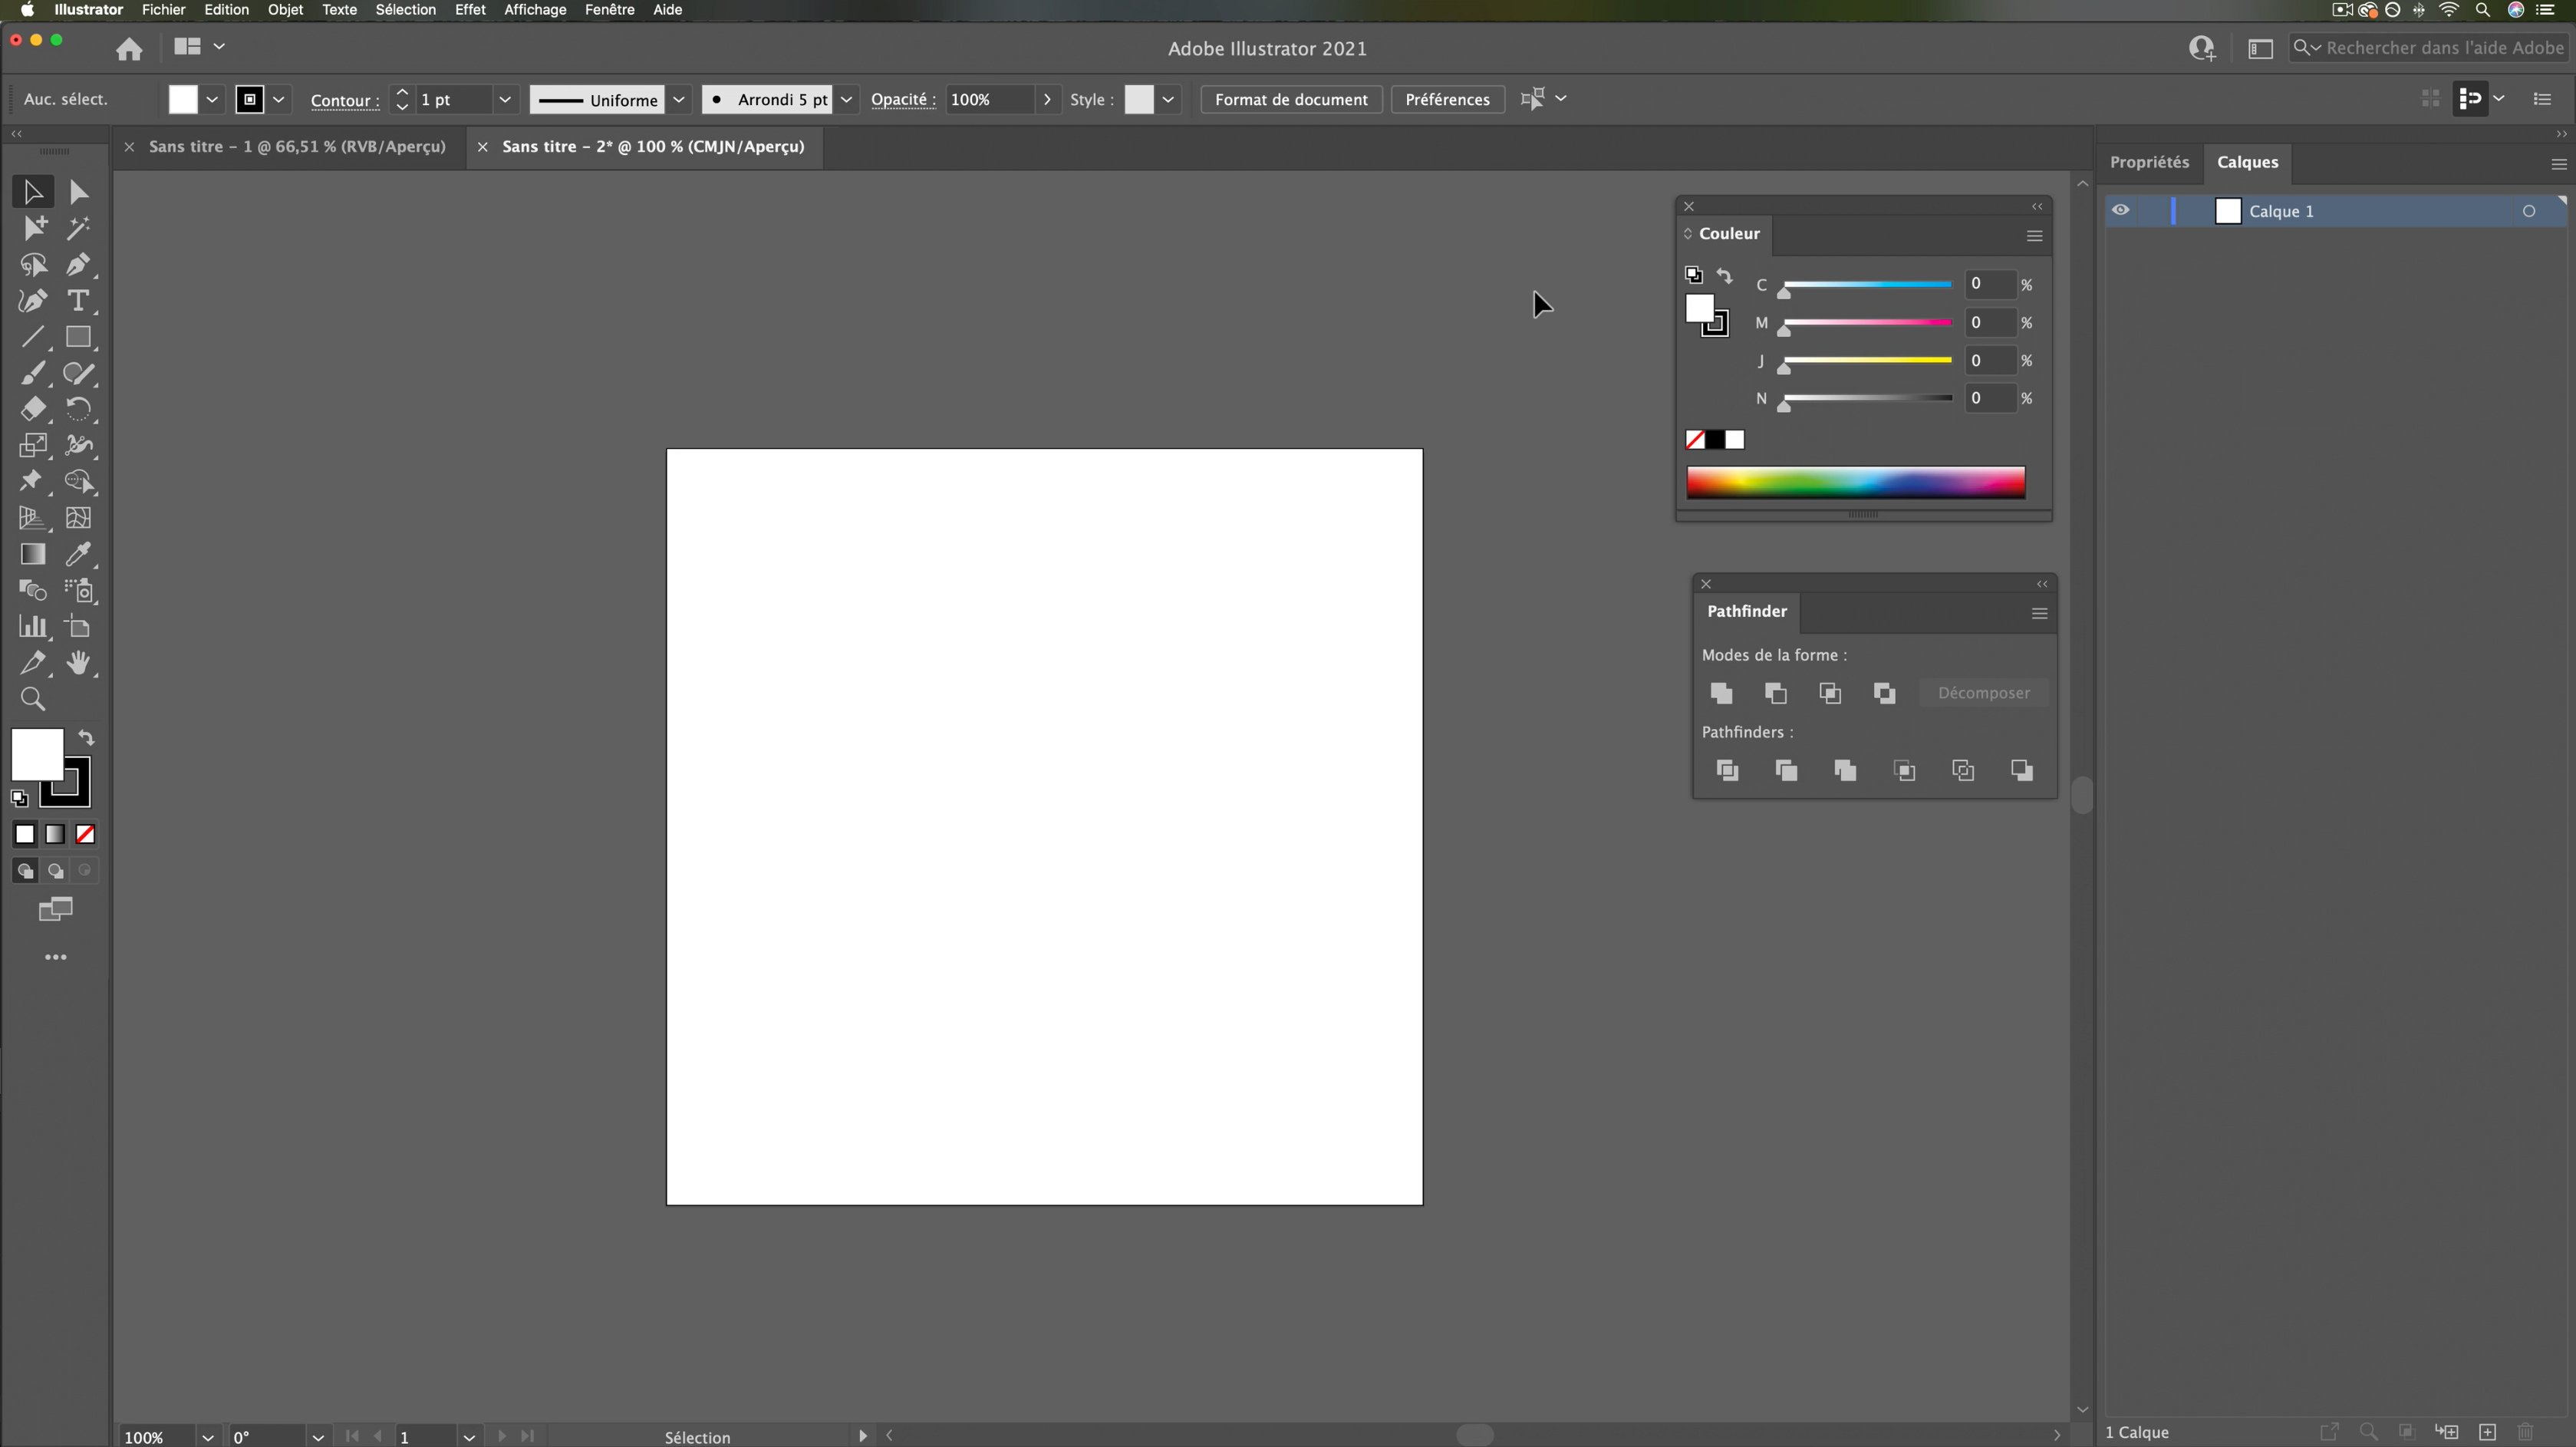Open the stroke weight dropdown
The image size is (2576, 1447).
(x=504, y=99)
